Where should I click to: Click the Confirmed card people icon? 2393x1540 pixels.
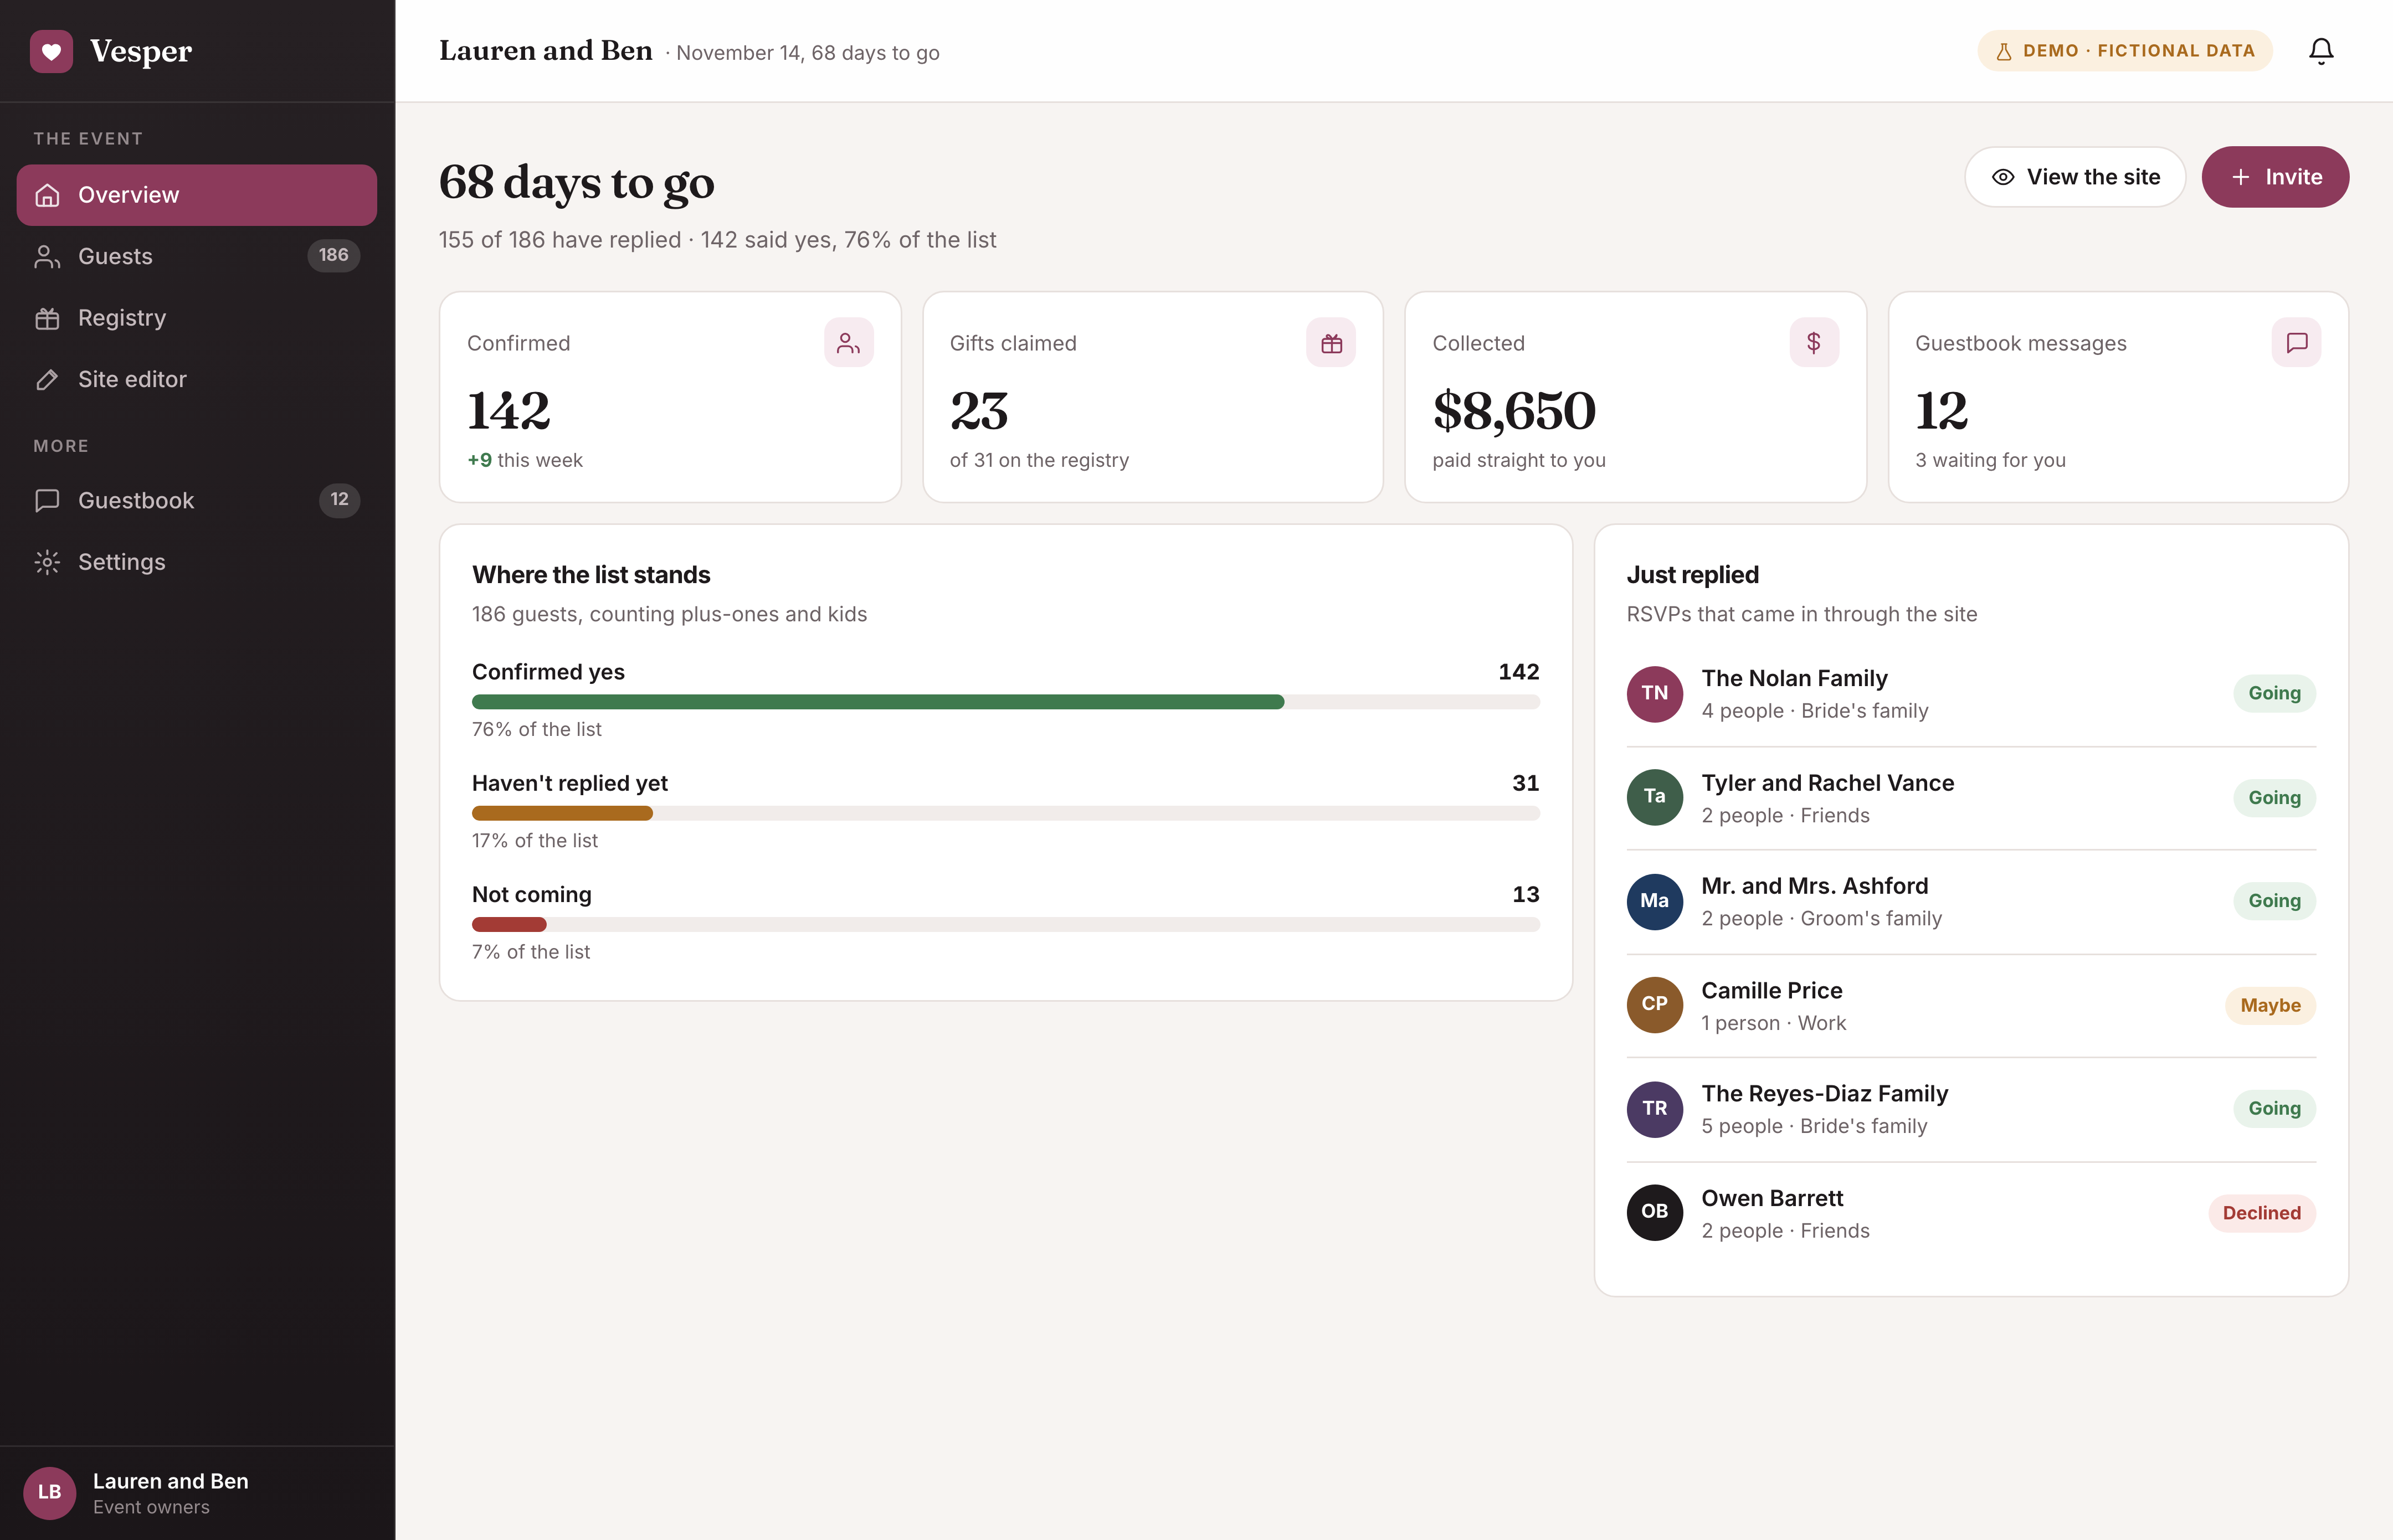click(x=848, y=343)
